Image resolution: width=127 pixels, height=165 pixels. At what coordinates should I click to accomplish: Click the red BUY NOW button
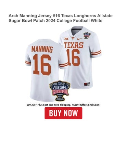coord(63,113)
